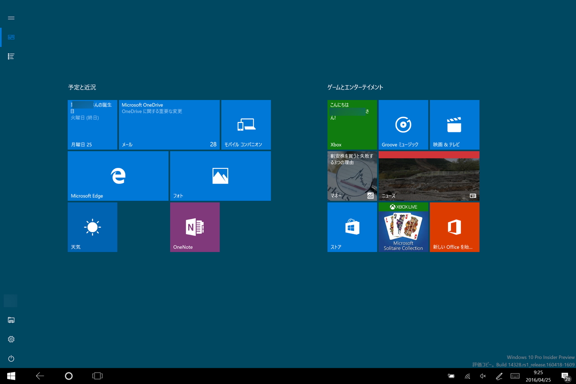Open the ストア tile
This screenshot has width=576, height=384.
click(352, 227)
